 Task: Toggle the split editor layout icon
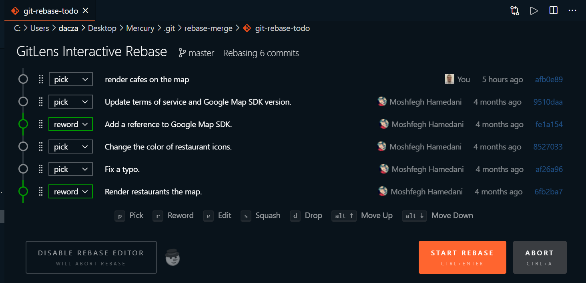[x=554, y=11]
